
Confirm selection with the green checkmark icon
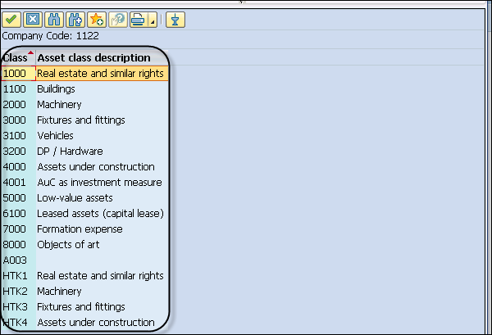(11, 20)
